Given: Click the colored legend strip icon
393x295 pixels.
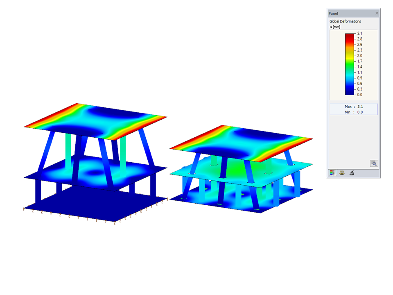Looking at the screenshot, I should (333, 172).
